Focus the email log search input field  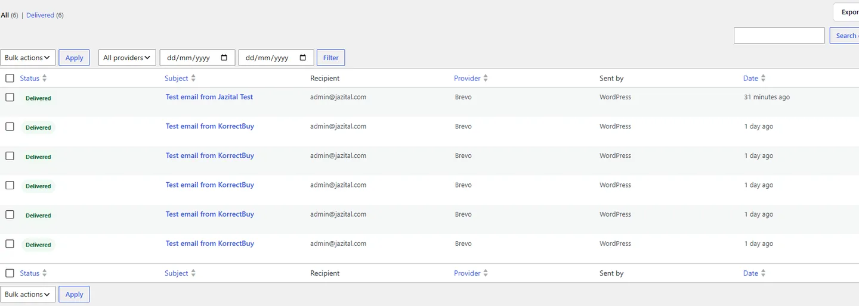(x=779, y=36)
